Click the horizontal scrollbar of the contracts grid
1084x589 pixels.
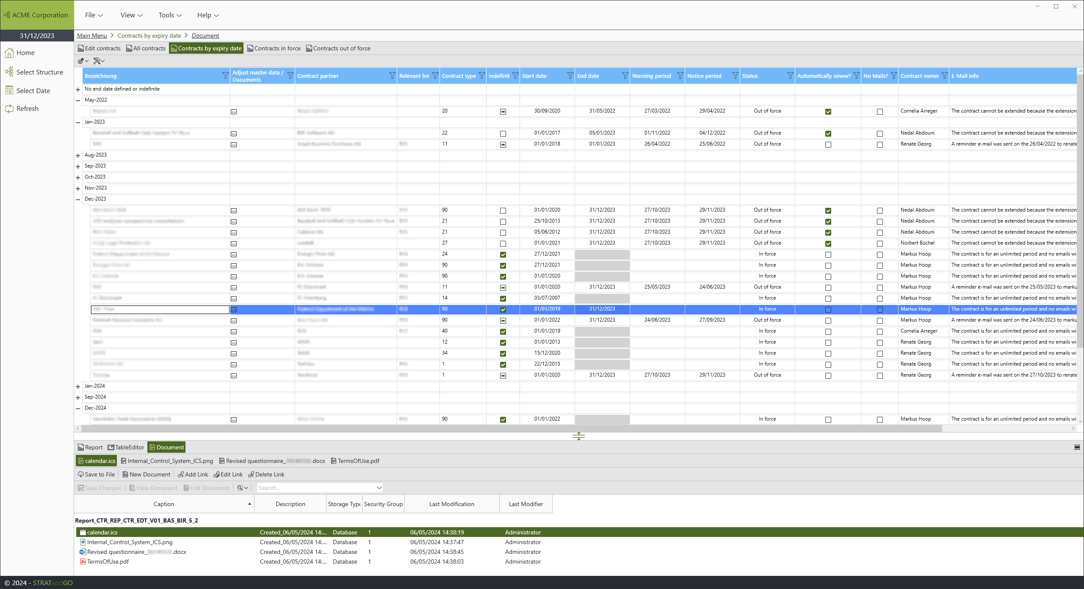512,429
